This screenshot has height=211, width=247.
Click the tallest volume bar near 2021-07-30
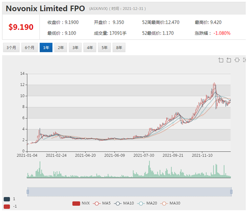149,169
